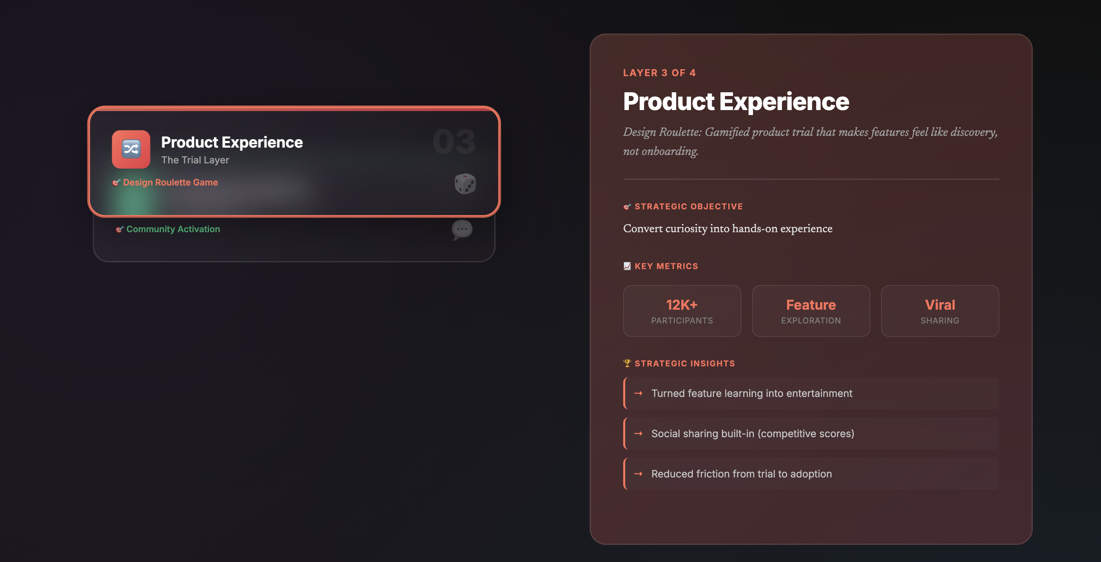The width and height of the screenshot is (1101, 562).
Task: Click target icon beside Design Roulette Game
Action: [116, 183]
